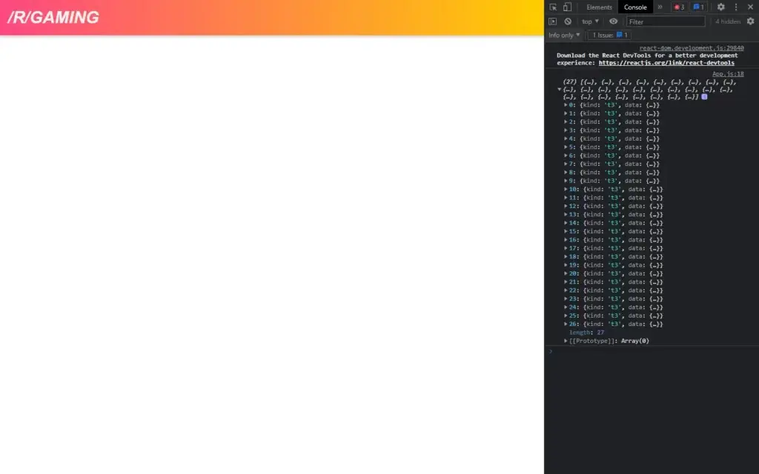Collapse the logged array of 27 objects
Image resolution: width=759 pixels, height=474 pixels.
pos(560,90)
